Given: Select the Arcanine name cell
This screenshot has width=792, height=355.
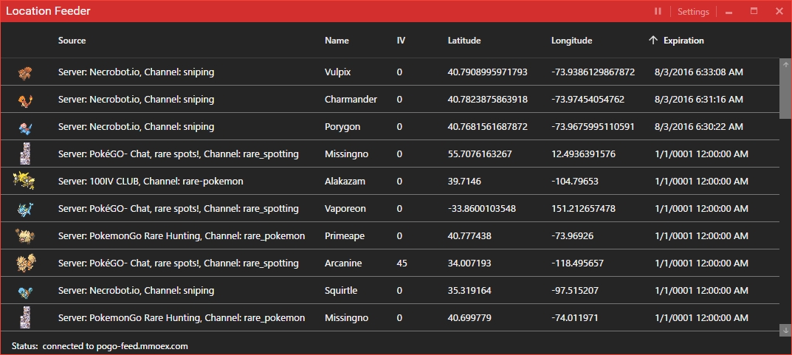Looking at the screenshot, I should pos(343,263).
